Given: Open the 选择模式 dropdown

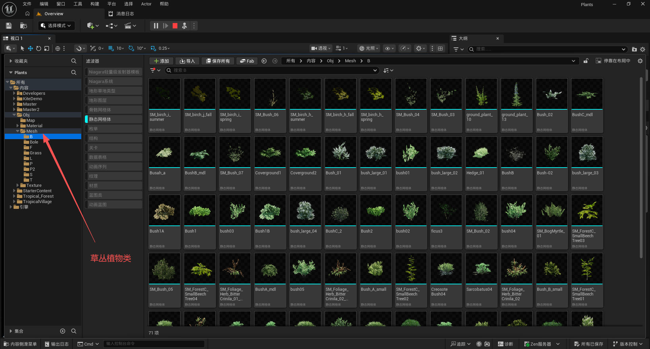Looking at the screenshot, I should coord(56,26).
